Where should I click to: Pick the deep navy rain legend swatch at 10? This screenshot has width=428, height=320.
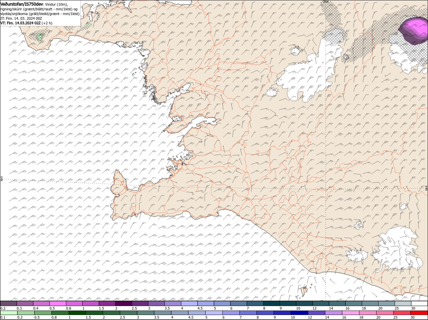click(299, 313)
